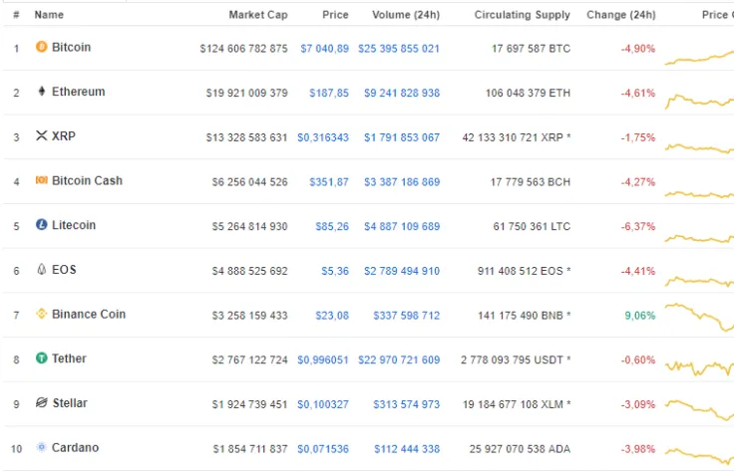Image resolution: width=734 pixels, height=472 pixels.
Task: Click the EOS logo icon
Action: (x=42, y=269)
